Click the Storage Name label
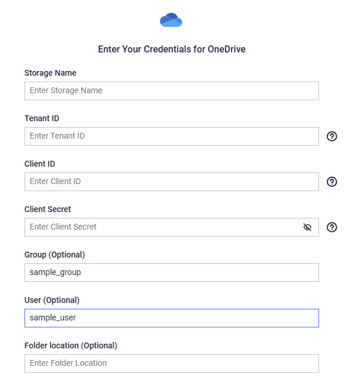Image resolution: width=350 pixels, height=381 pixels. click(50, 73)
